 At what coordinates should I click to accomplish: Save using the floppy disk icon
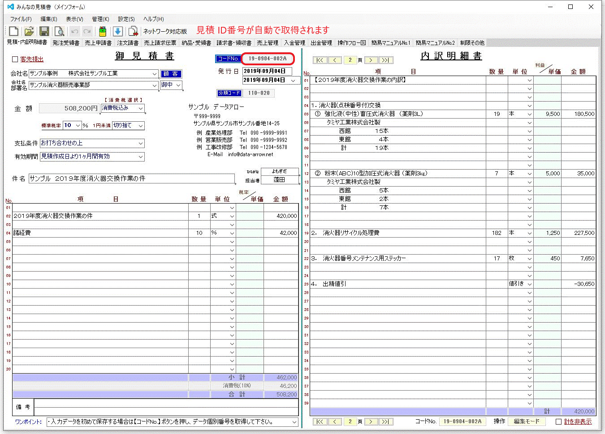(44, 31)
